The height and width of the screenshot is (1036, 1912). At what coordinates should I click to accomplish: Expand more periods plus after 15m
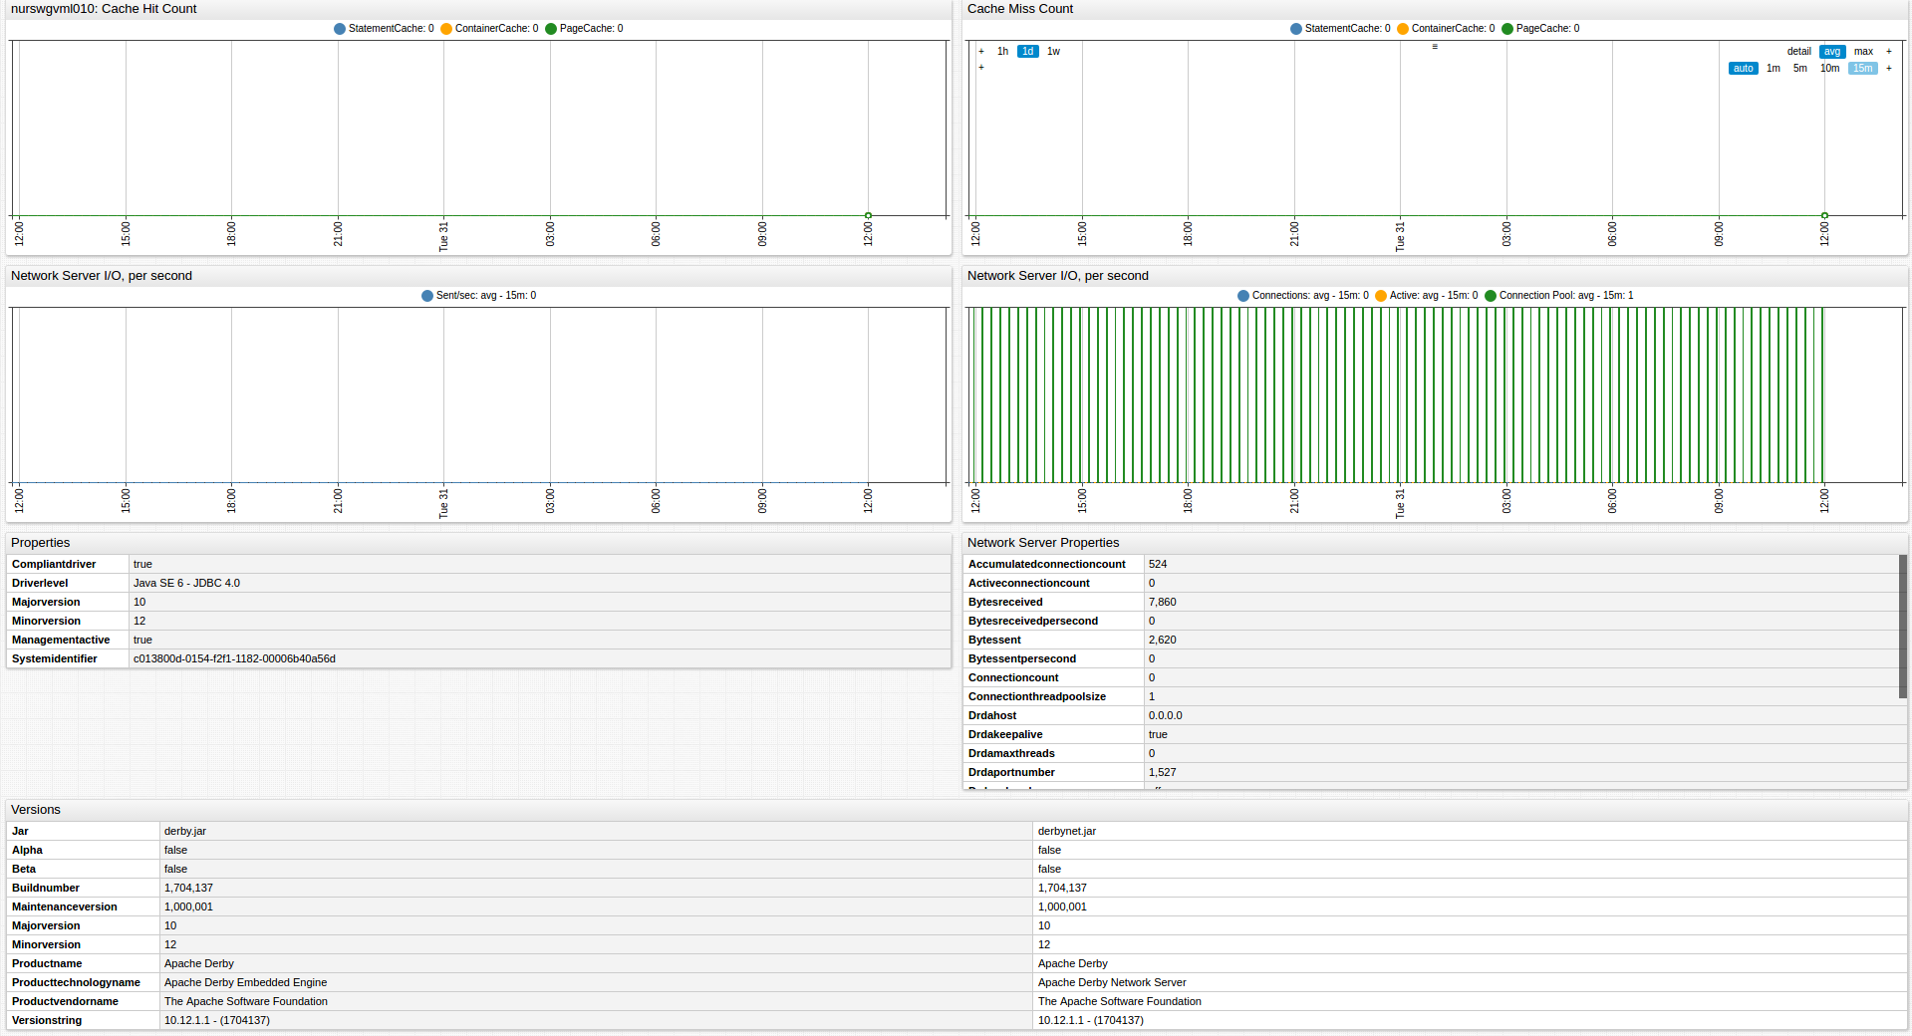point(1889,69)
